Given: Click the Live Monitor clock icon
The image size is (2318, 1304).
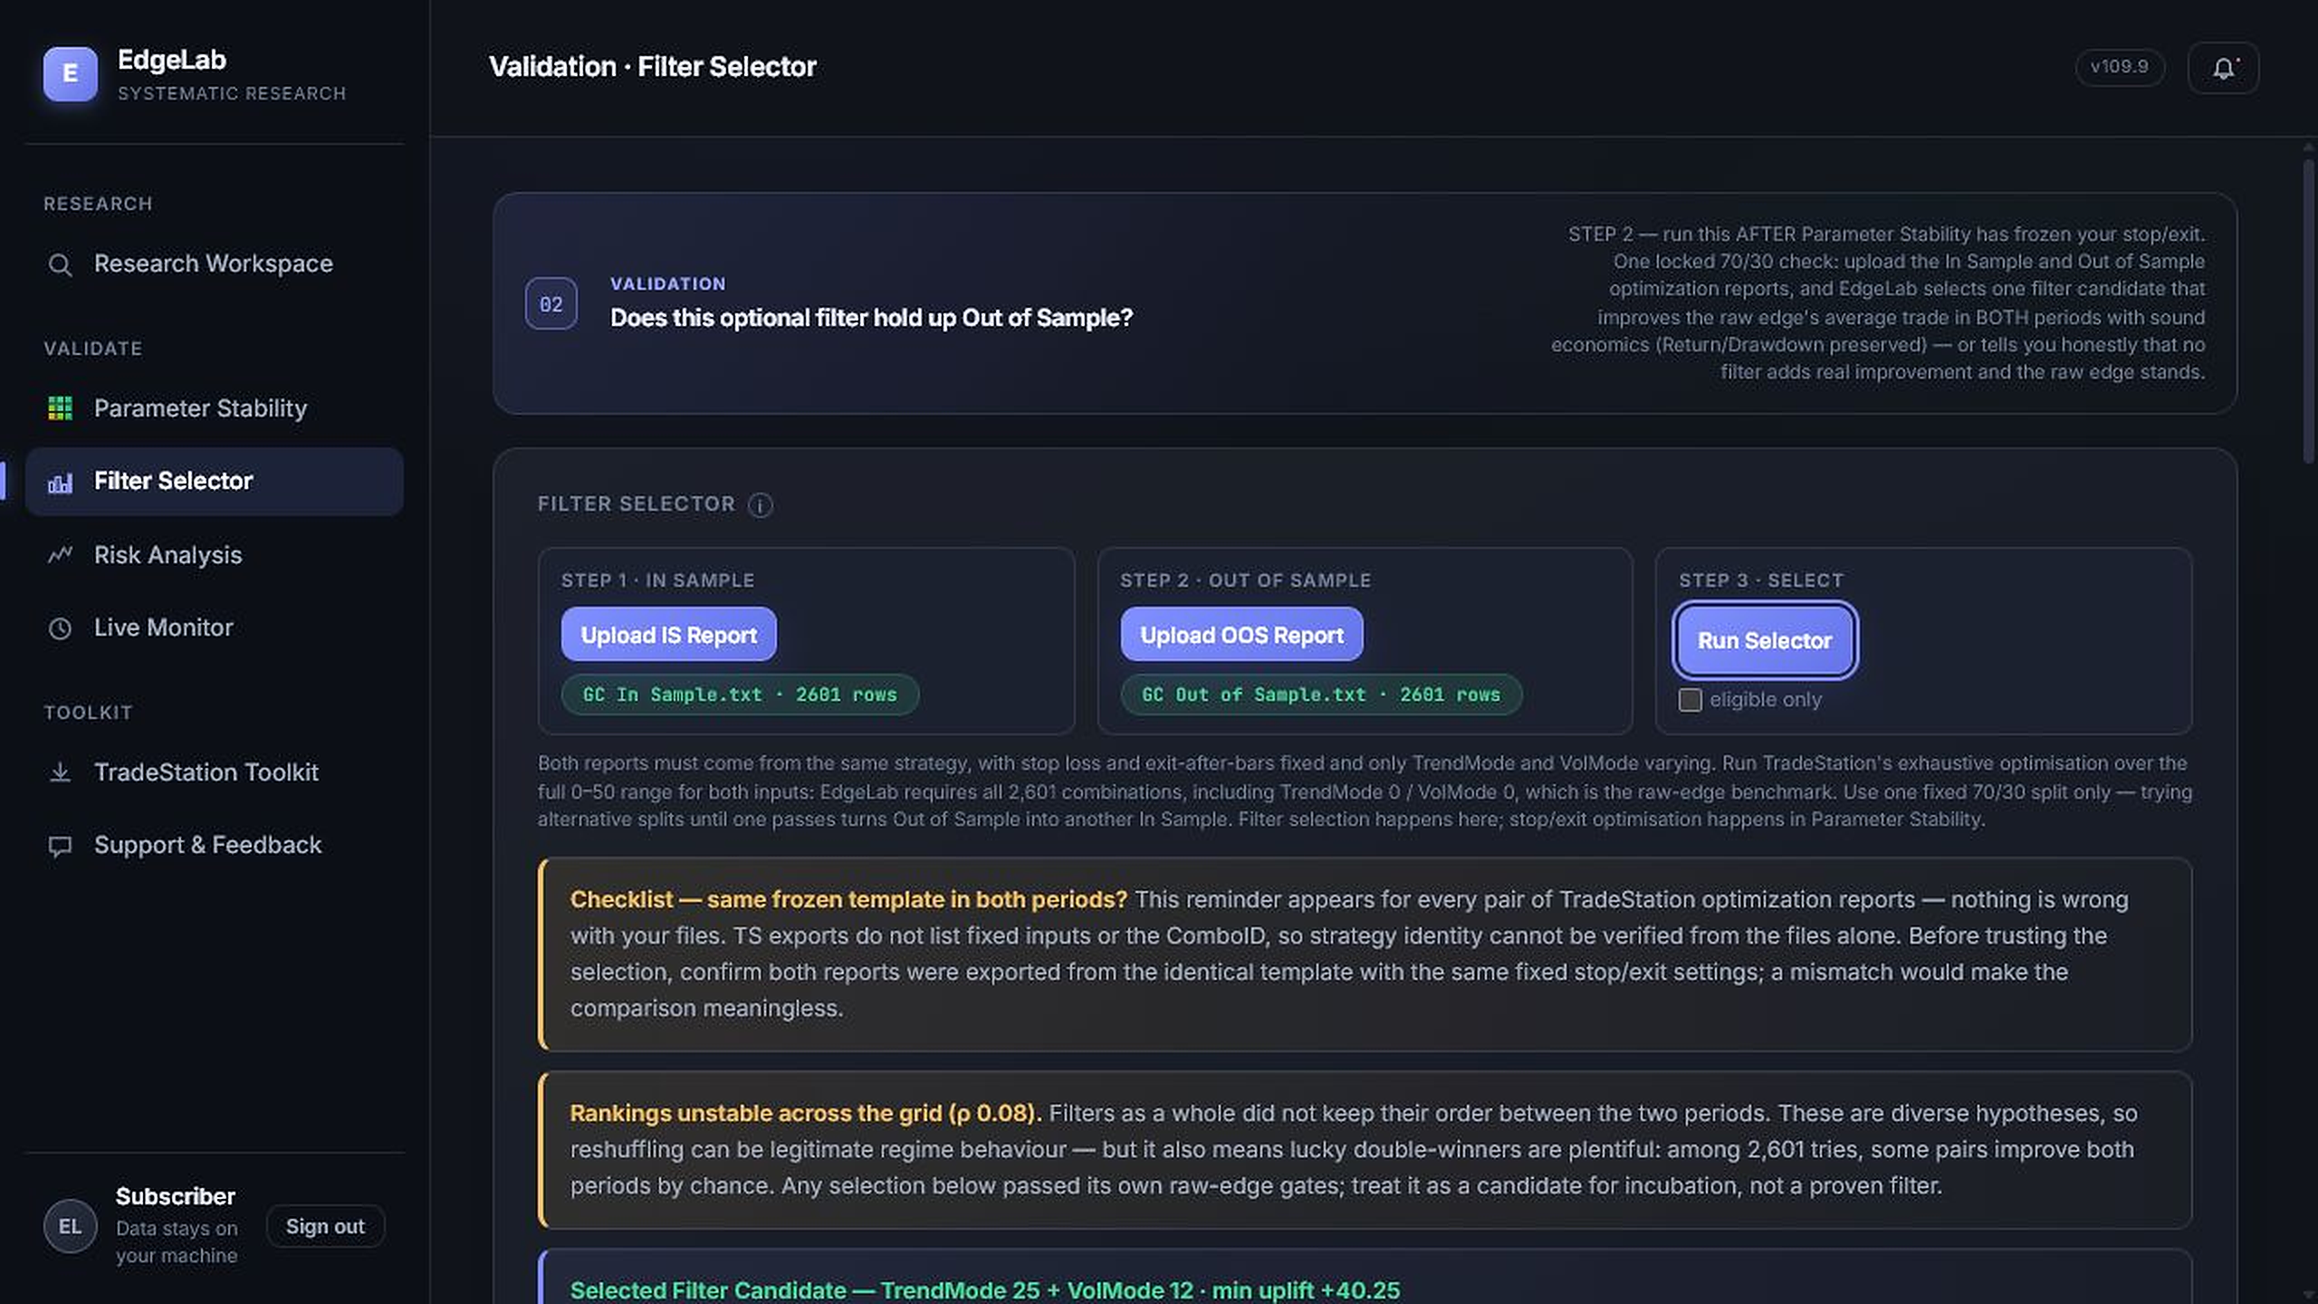Looking at the screenshot, I should click(x=60, y=628).
